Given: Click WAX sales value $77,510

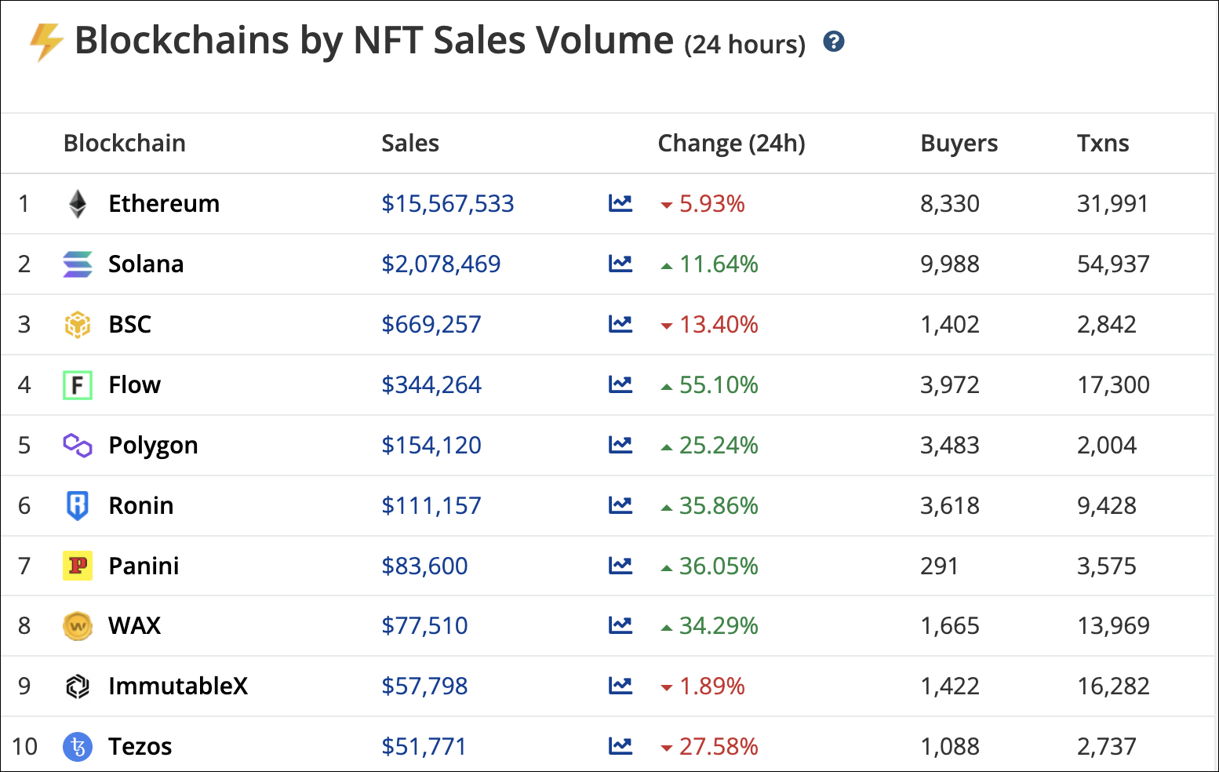Looking at the screenshot, I should click(424, 626).
